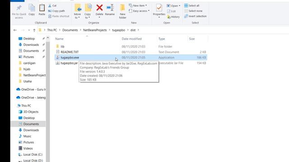Screen dimensions: 289x162
Task: Open Documents under This PC
Action: tap(31, 124)
